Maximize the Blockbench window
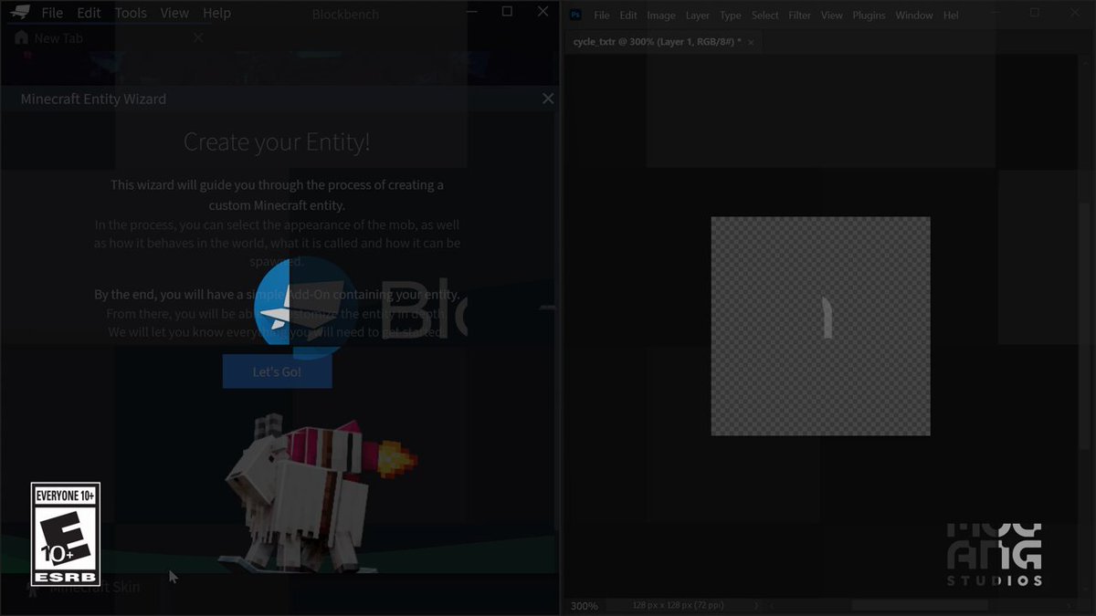 pos(507,12)
